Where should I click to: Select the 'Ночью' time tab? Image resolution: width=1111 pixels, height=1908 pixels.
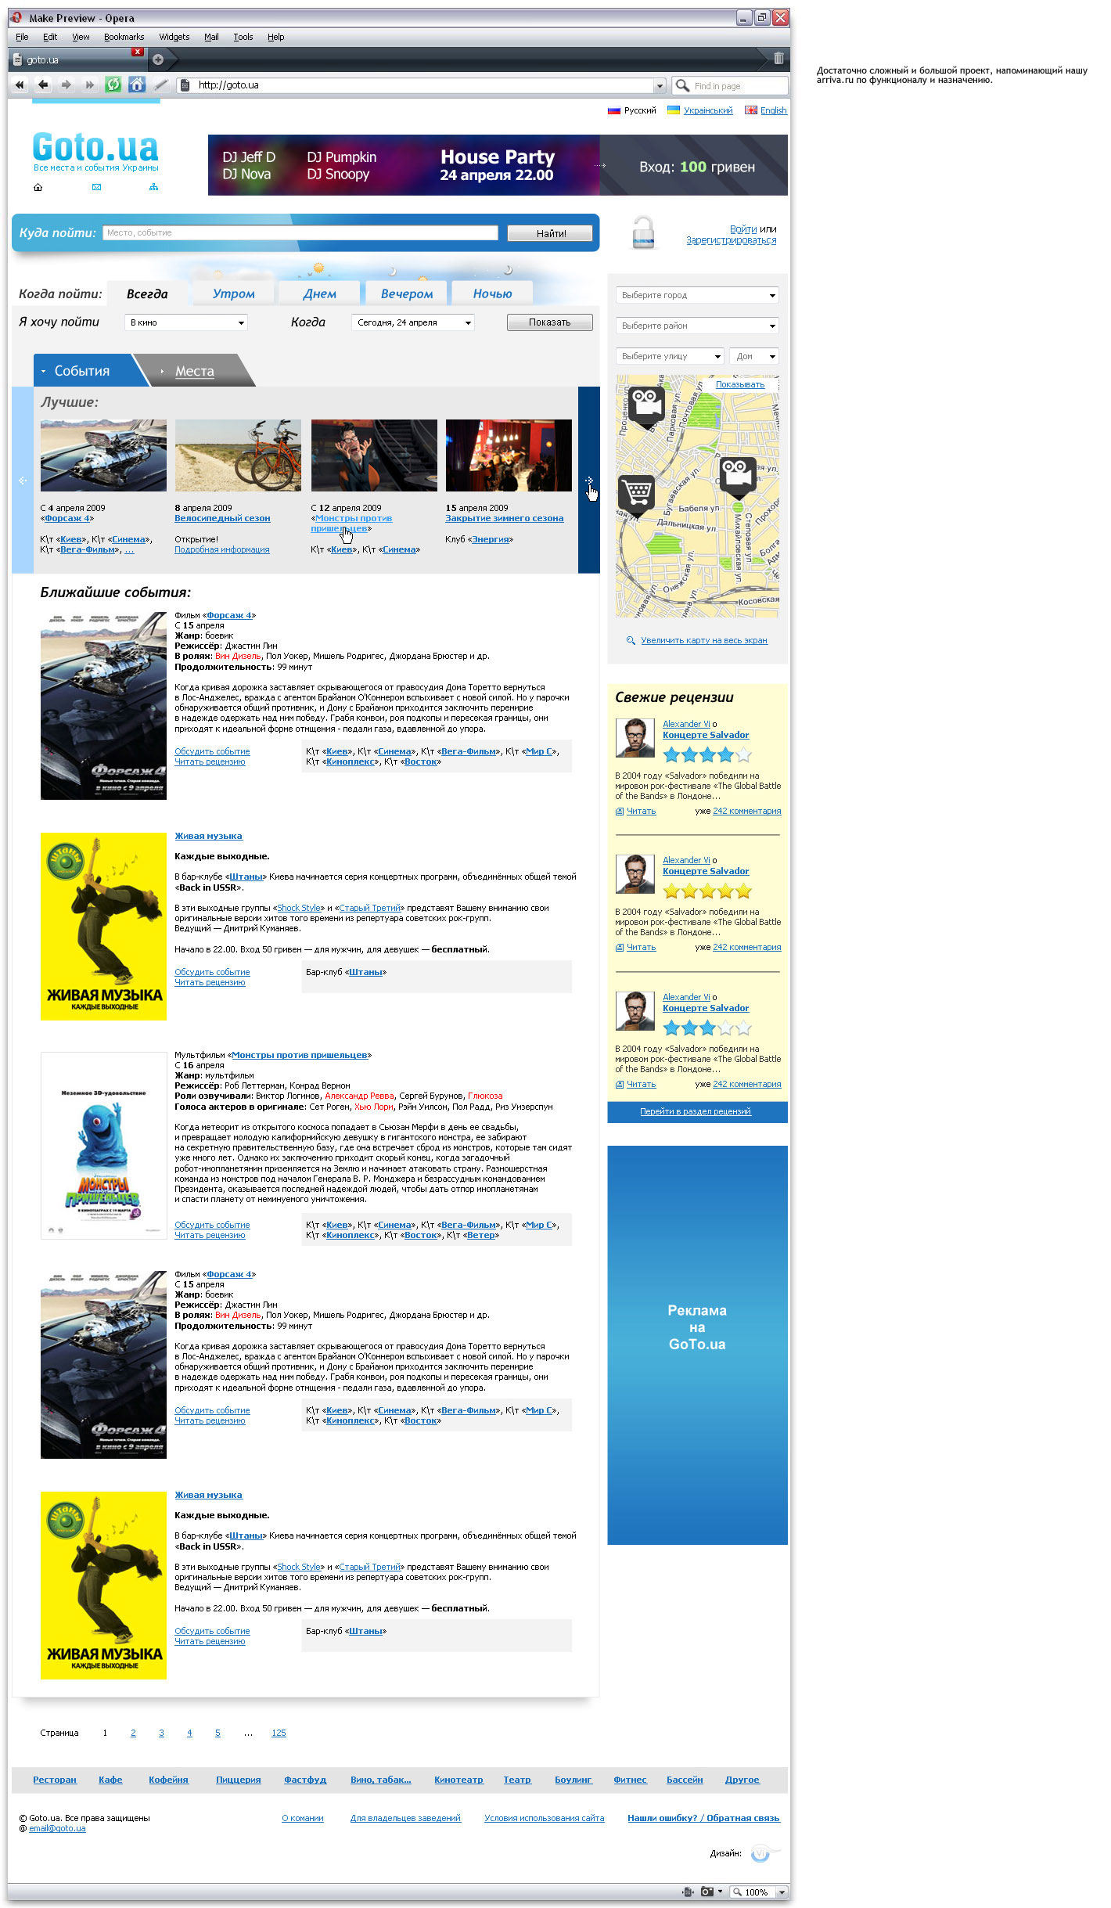click(492, 293)
